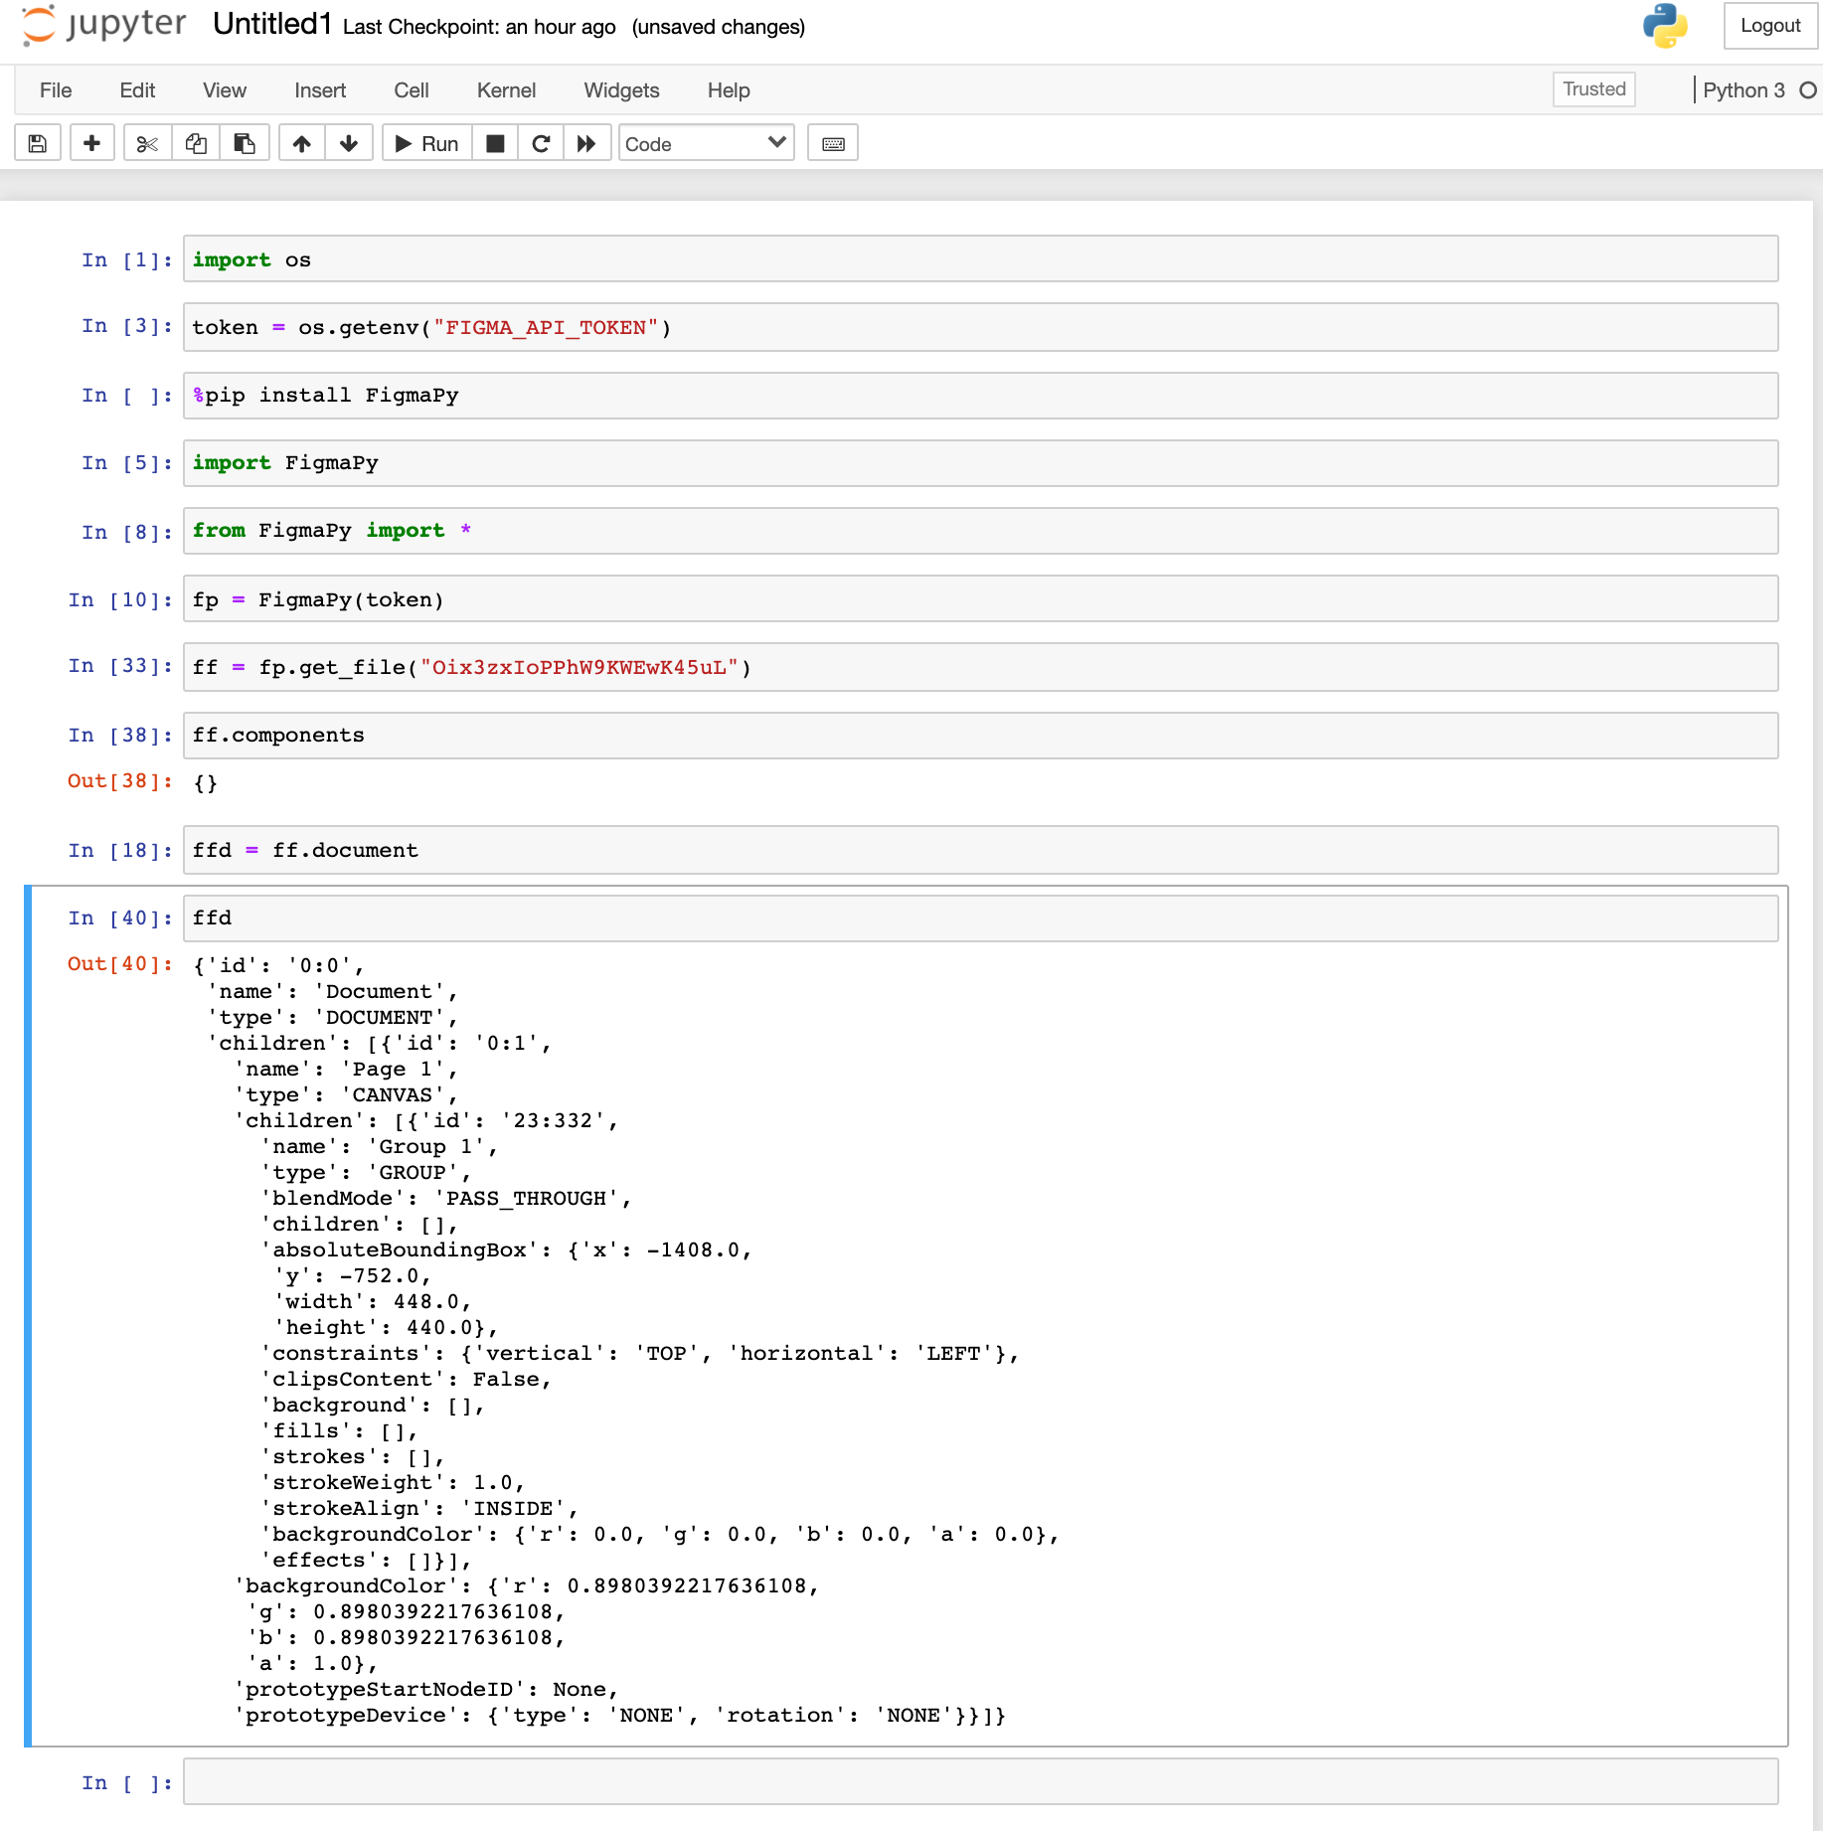1823x1831 pixels.
Task: Select the fp.get_file cell
Action: point(980,667)
